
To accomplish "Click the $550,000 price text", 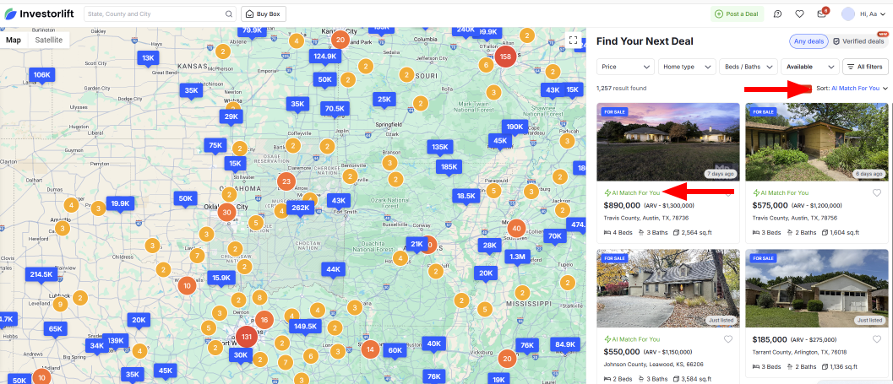I will pos(622,352).
